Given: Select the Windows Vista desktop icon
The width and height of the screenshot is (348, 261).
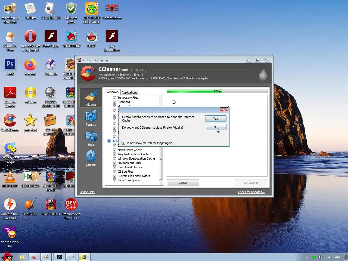Looking at the screenshot, I should point(10,41).
